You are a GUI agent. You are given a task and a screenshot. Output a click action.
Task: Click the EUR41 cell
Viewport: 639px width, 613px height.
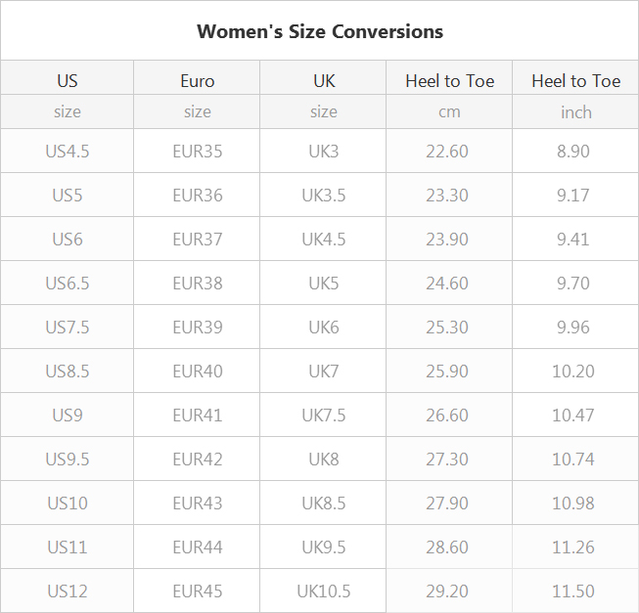coord(198,416)
